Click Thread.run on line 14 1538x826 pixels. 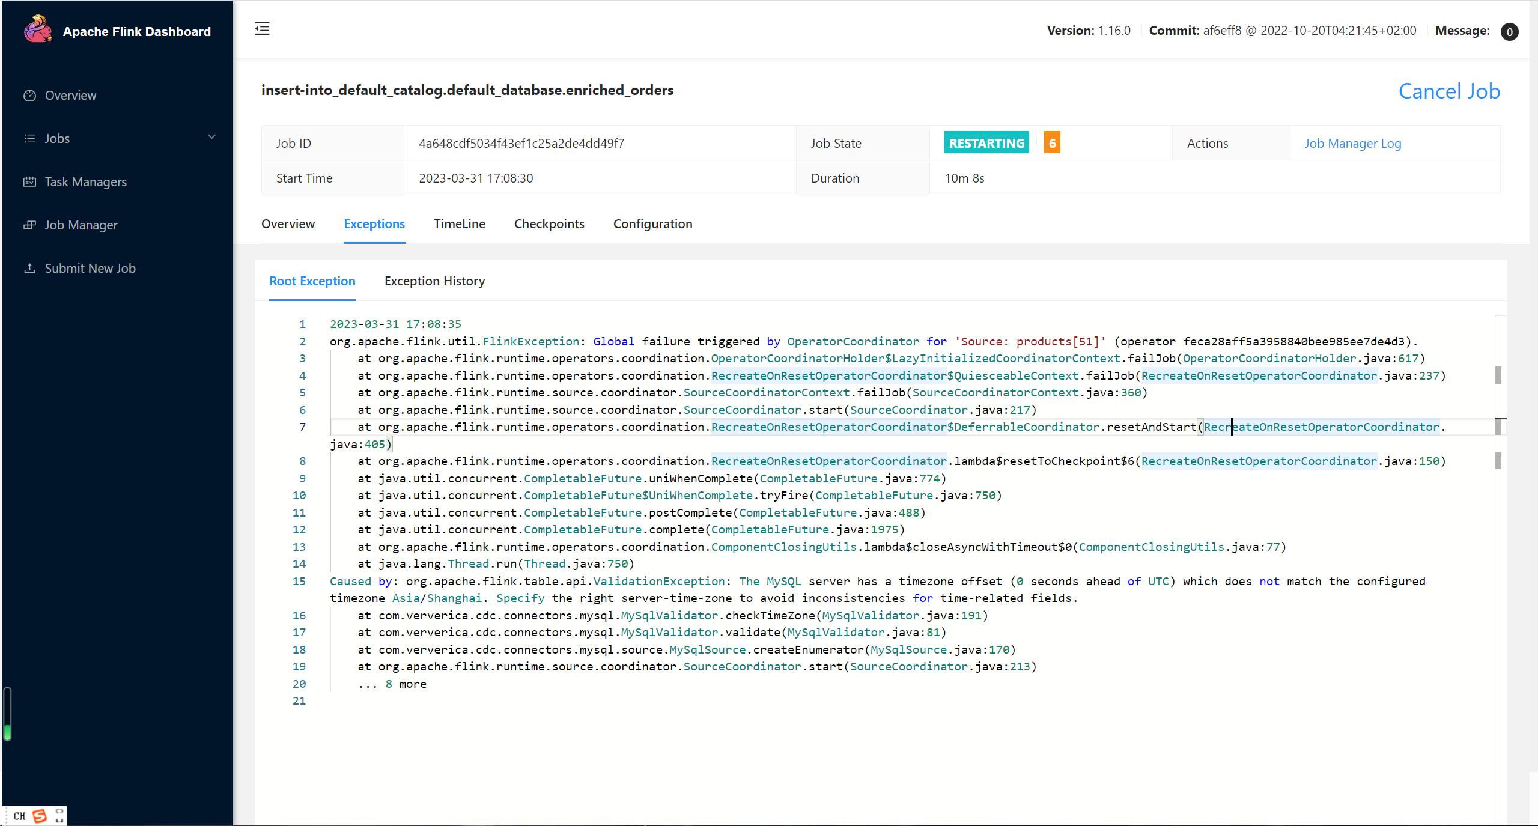tap(482, 563)
